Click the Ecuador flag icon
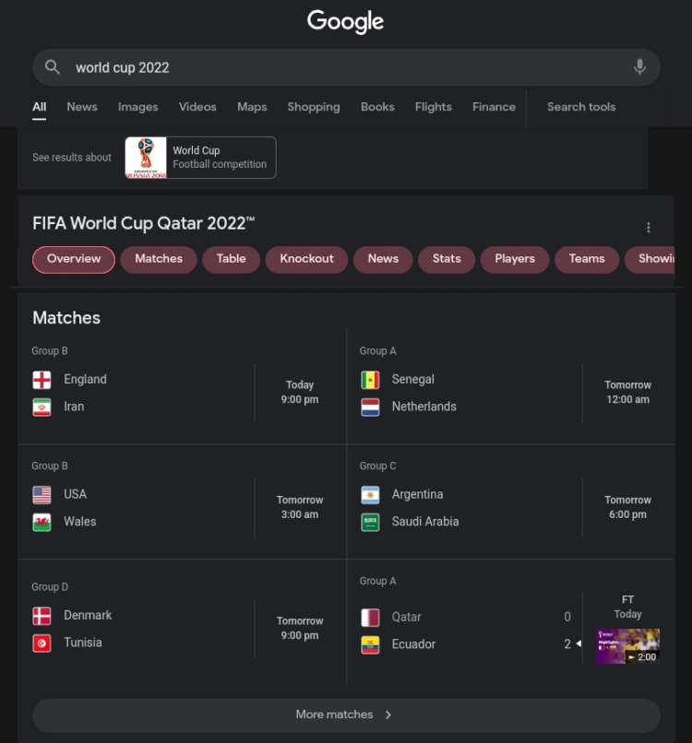The width and height of the screenshot is (692, 743). click(370, 644)
